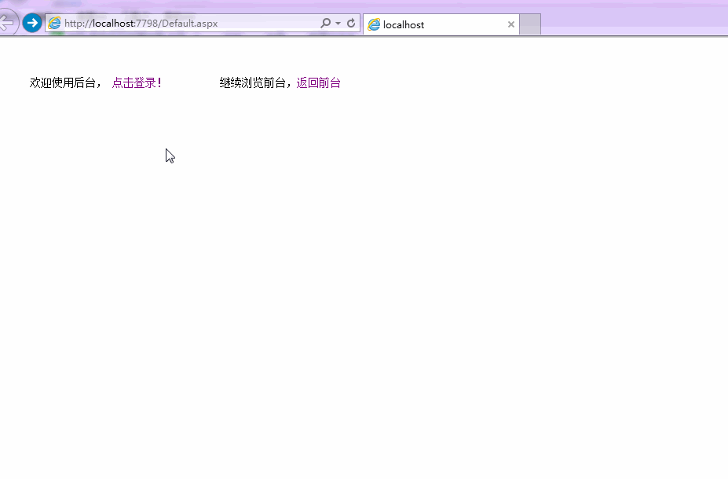
Task: Click the IE page icon in address bar
Action: [x=54, y=24]
